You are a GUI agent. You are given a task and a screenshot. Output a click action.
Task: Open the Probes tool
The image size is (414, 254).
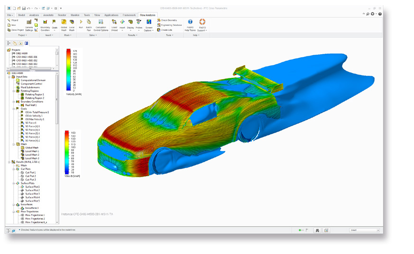(139, 25)
